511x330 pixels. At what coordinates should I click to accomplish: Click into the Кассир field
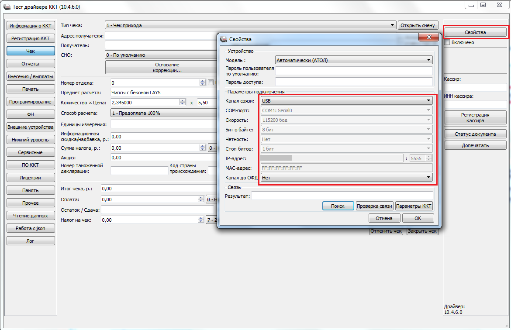(476, 87)
